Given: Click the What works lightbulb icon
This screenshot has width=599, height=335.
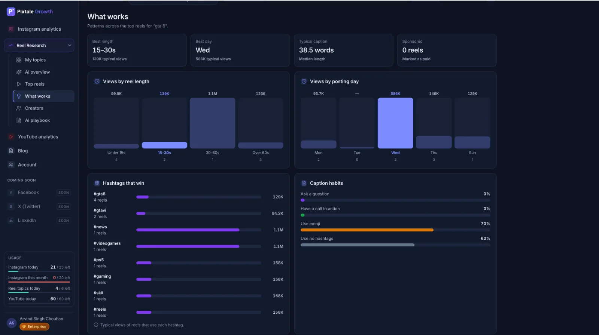Looking at the screenshot, I should coord(19,96).
